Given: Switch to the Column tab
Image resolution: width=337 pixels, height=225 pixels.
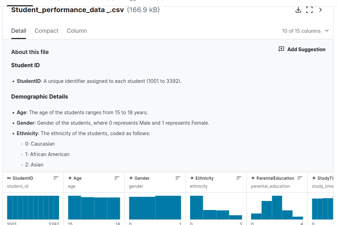Looking at the screenshot, I should click(77, 31).
